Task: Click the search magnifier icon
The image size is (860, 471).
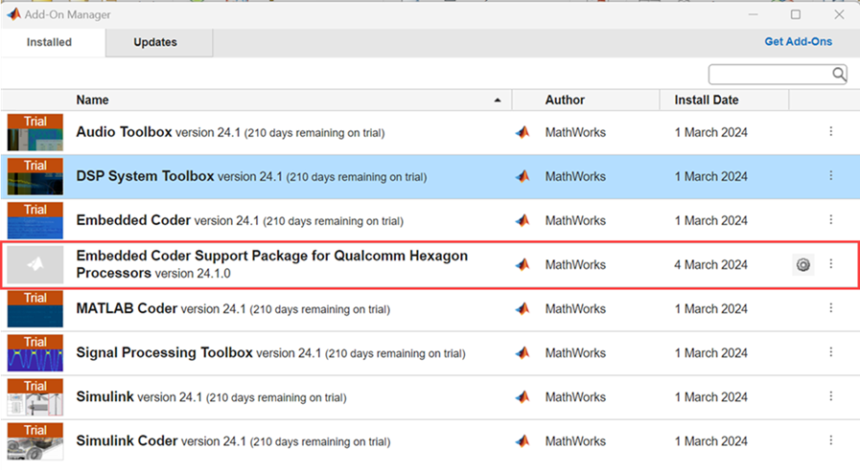Action: pos(839,74)
